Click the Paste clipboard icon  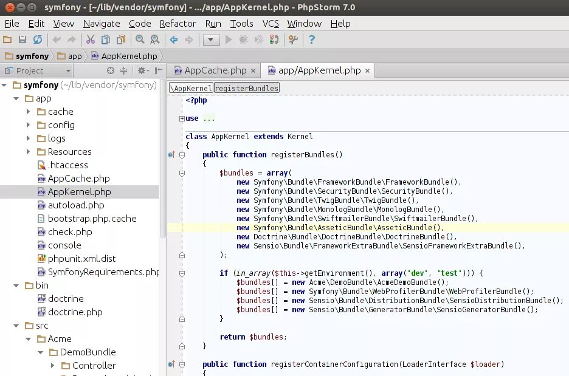(x=121, y=39)
